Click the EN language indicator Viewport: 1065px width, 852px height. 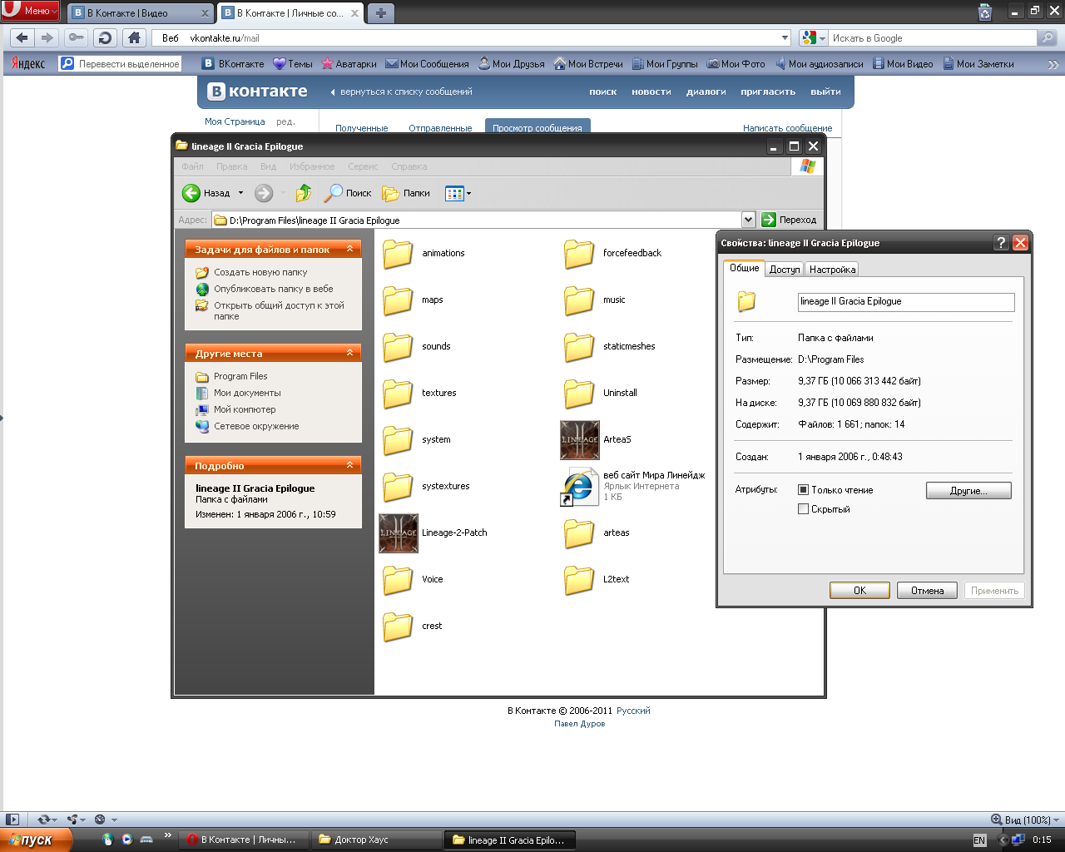979,840
